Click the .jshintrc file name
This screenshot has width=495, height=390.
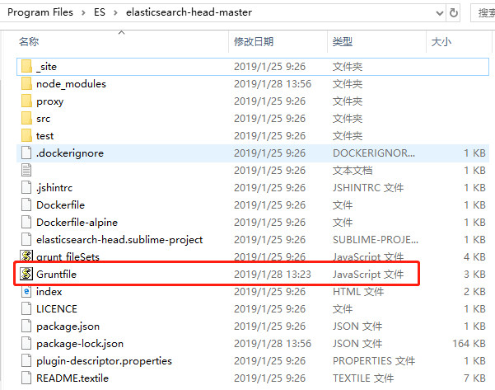point(54,188)
